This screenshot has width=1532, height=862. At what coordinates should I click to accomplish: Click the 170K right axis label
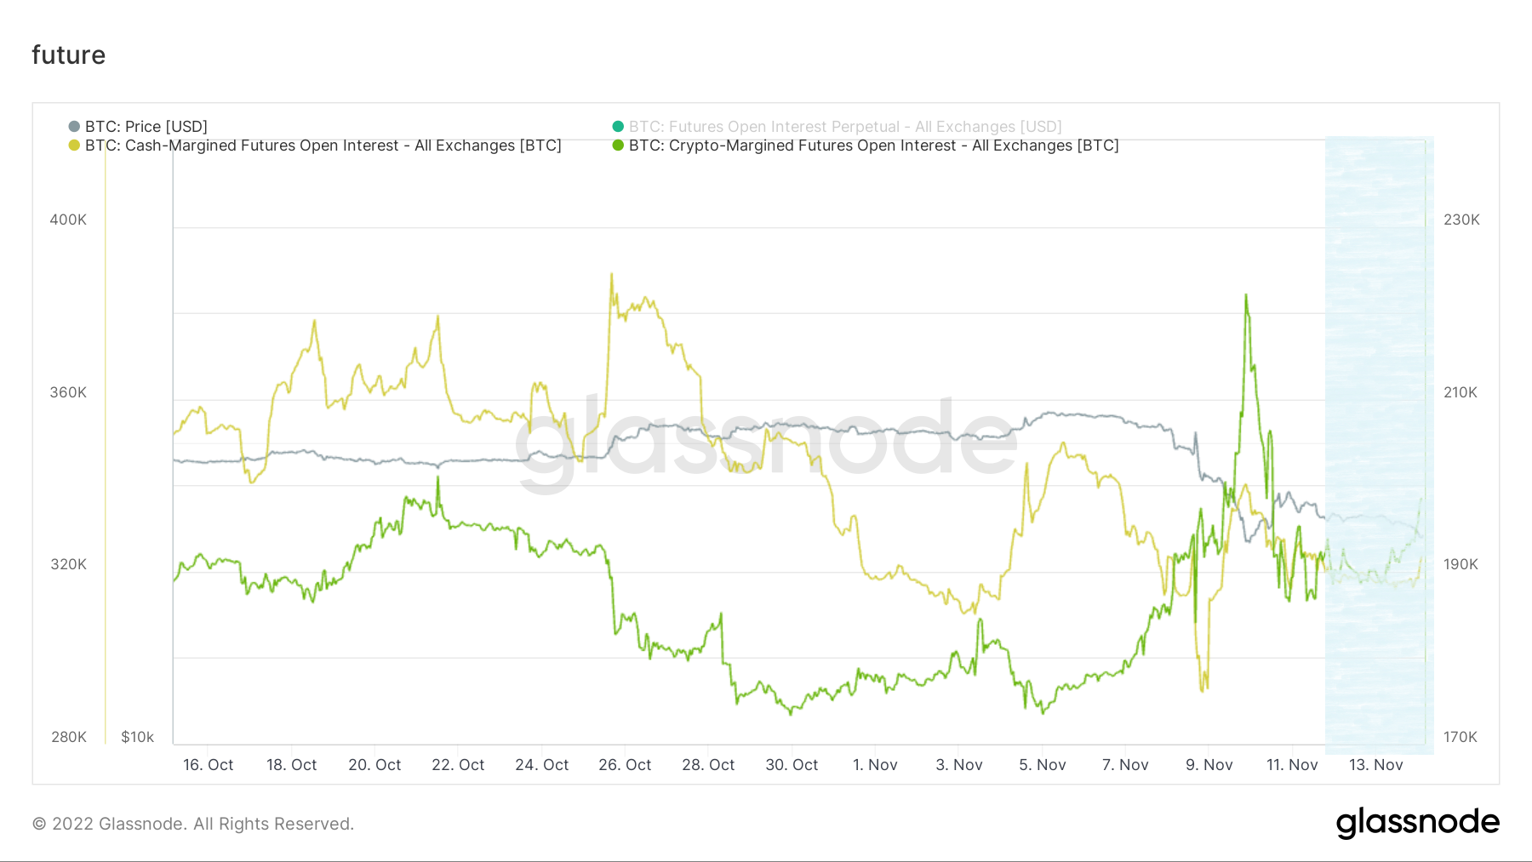point(1461,737)
